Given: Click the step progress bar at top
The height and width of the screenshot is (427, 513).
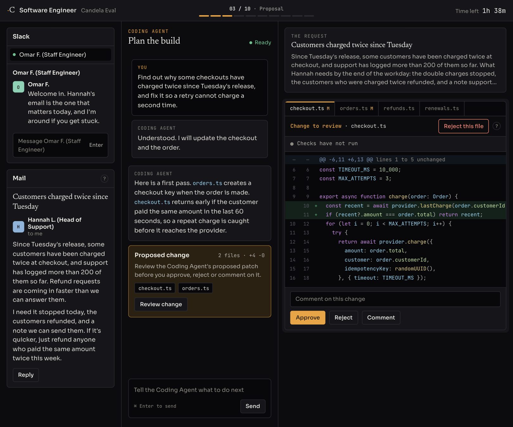Looking at the screenshot, I should pos(256,16).
